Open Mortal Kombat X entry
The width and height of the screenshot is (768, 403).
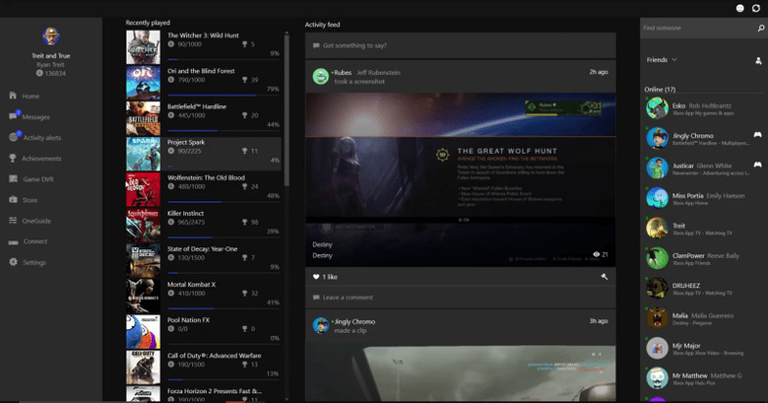click(203, 297)
